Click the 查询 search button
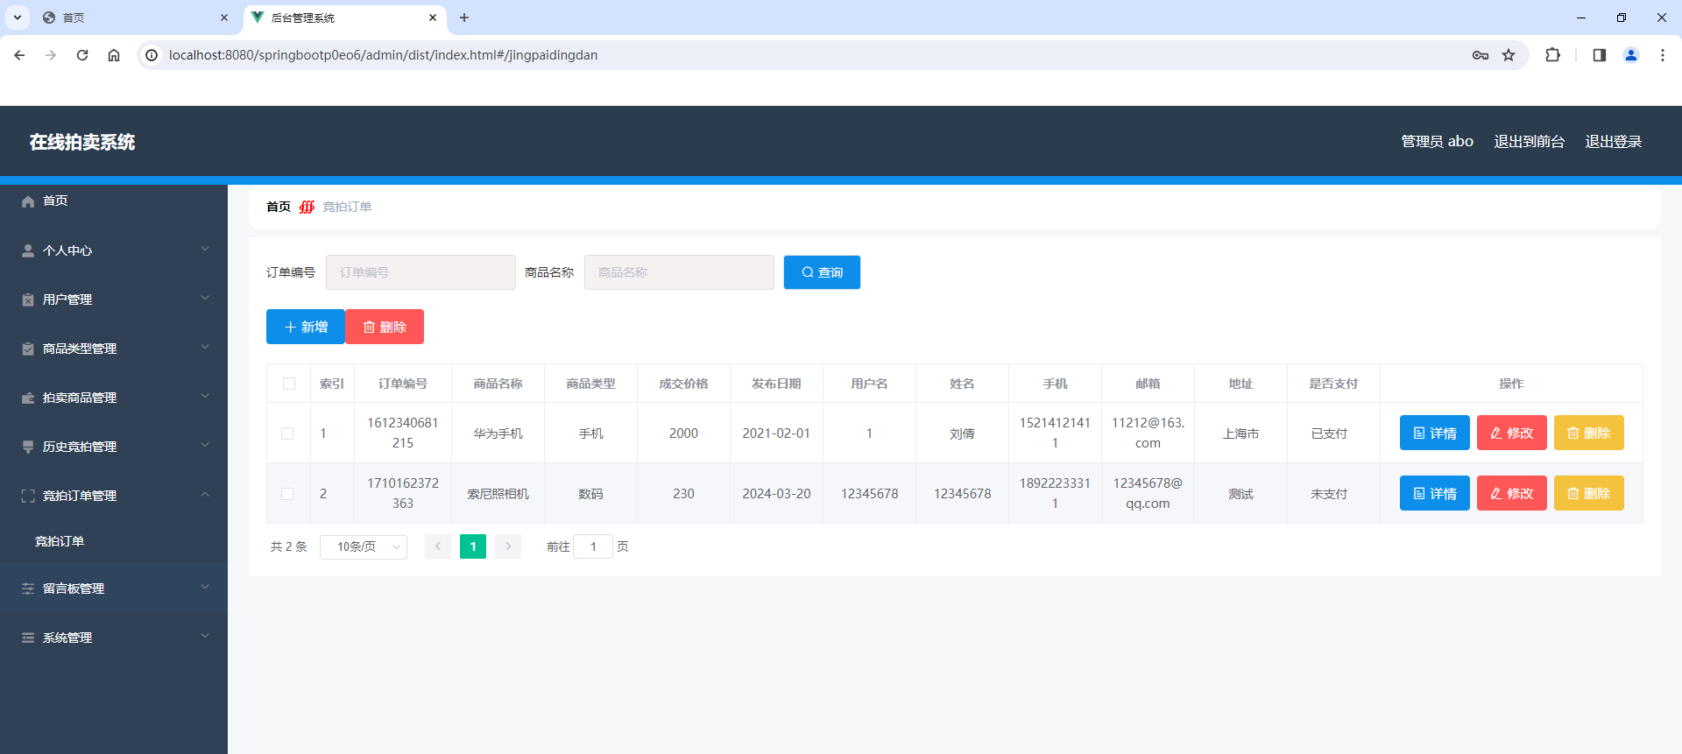Image resolution: width=1682 pixels, height=754 pixels. [822, 272]
